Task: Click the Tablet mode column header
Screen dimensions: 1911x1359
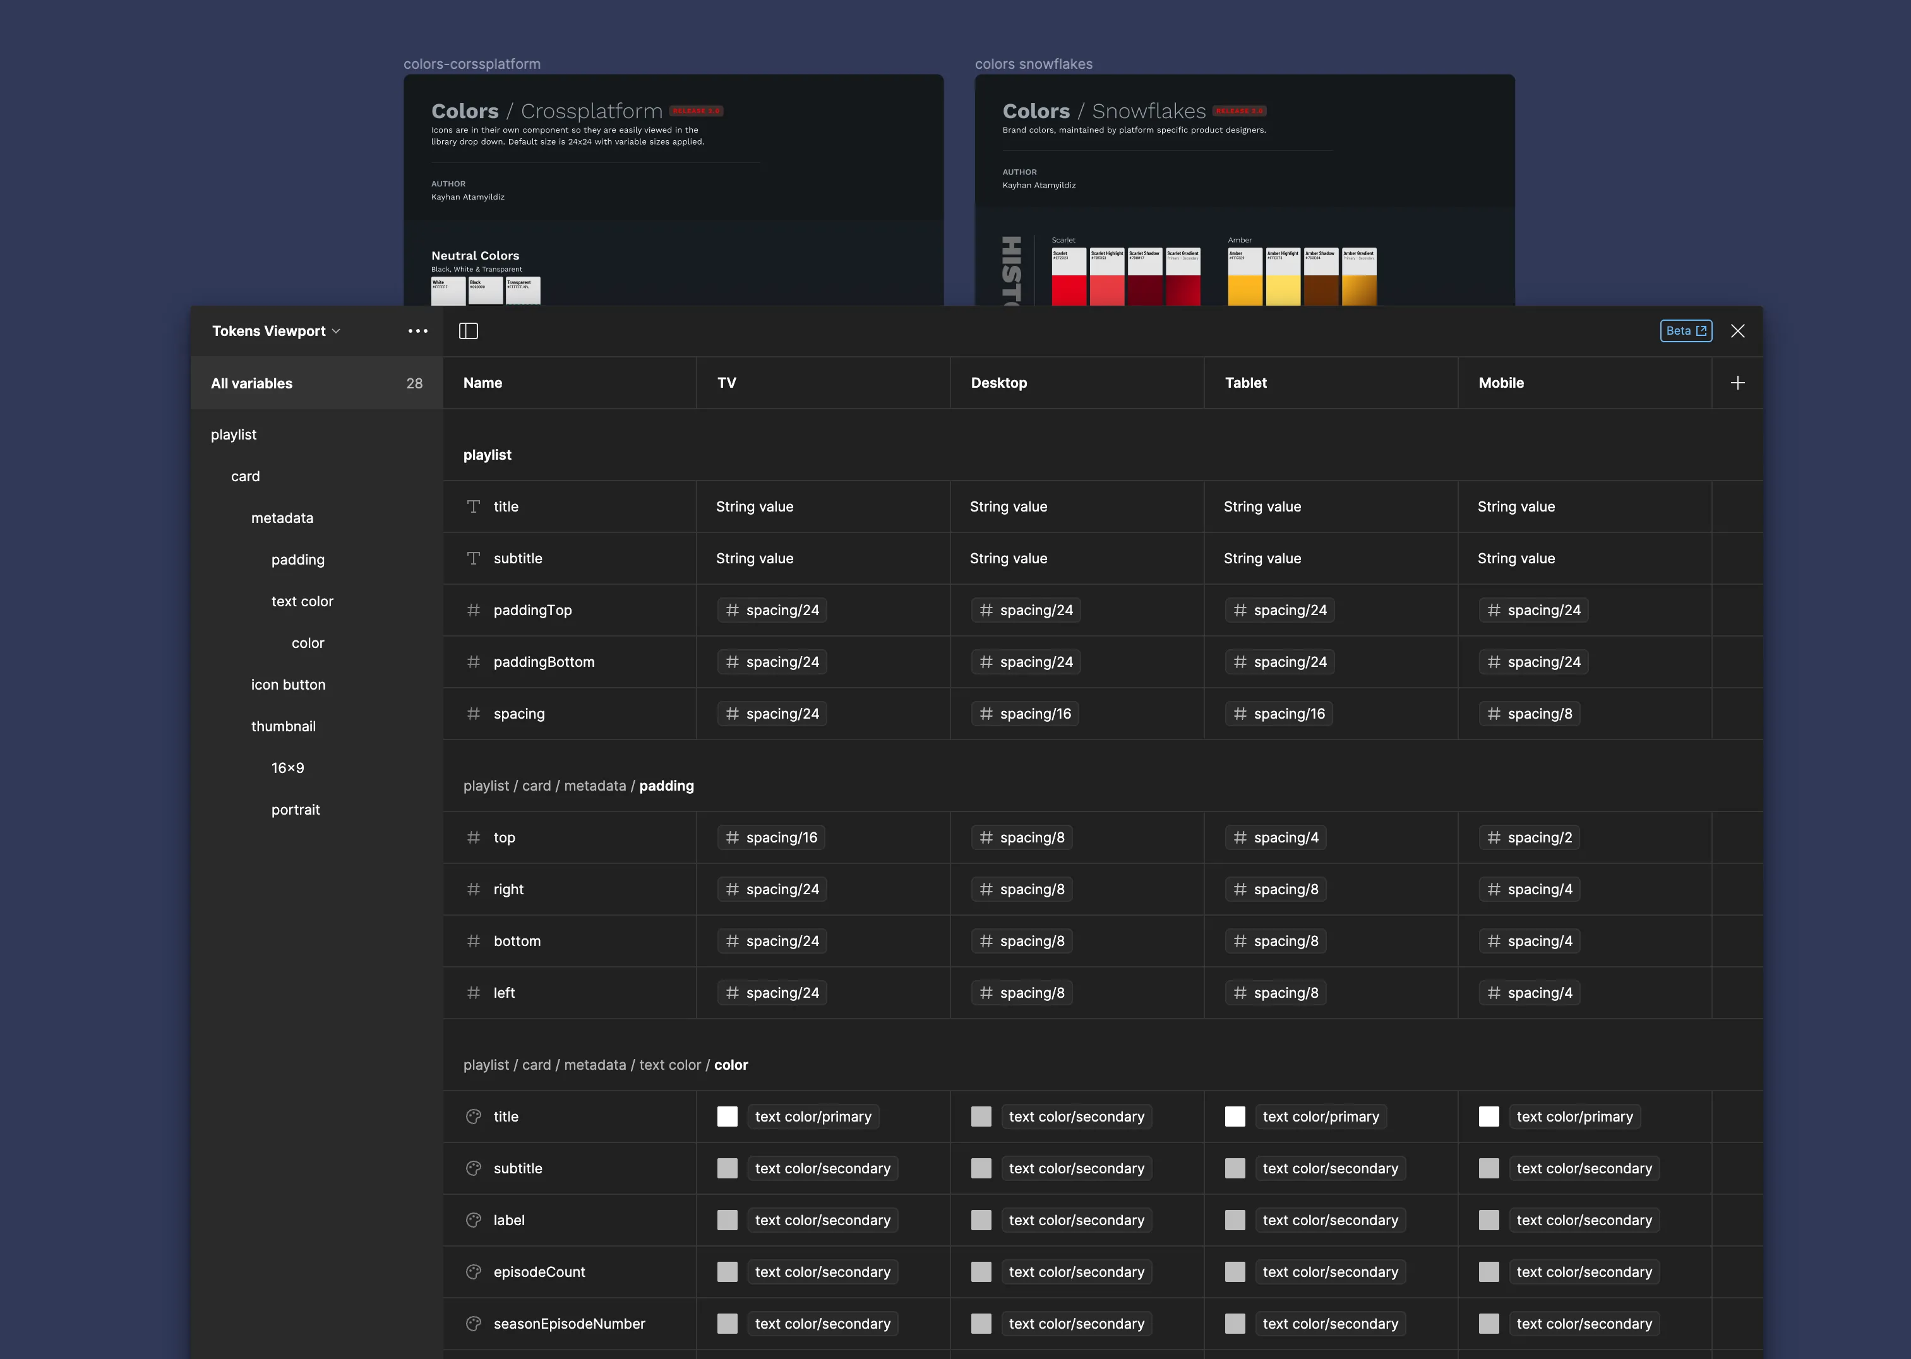Action: pos(1331,383)
